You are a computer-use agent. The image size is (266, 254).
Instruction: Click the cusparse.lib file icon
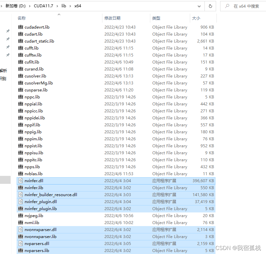(x=21, y=90)
